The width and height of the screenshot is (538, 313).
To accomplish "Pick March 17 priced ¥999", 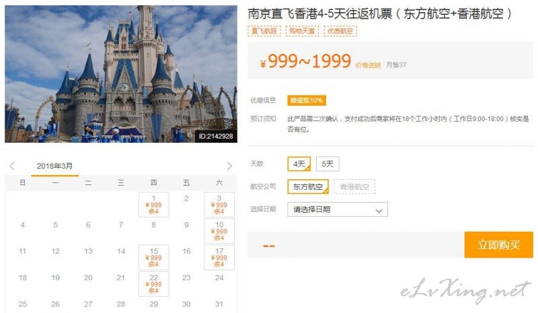I will point(219,258).
